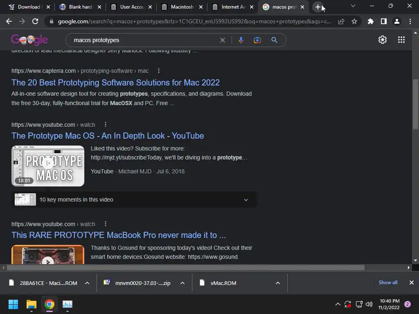Click the horizontal scrollbar thumb
Screen dimensions: 419x314
[x=186, y=267]
